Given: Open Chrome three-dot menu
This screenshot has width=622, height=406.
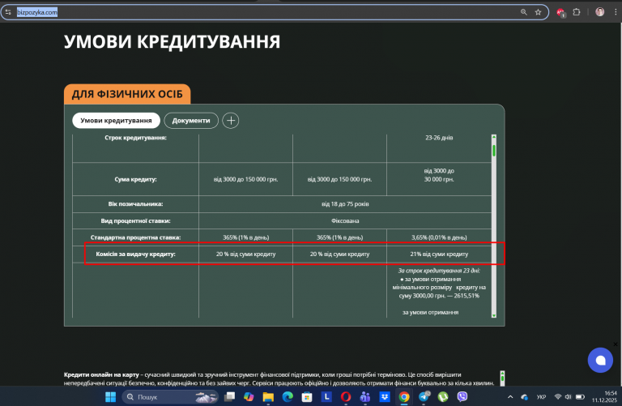Looking at the screenshot, I should 616,12.
